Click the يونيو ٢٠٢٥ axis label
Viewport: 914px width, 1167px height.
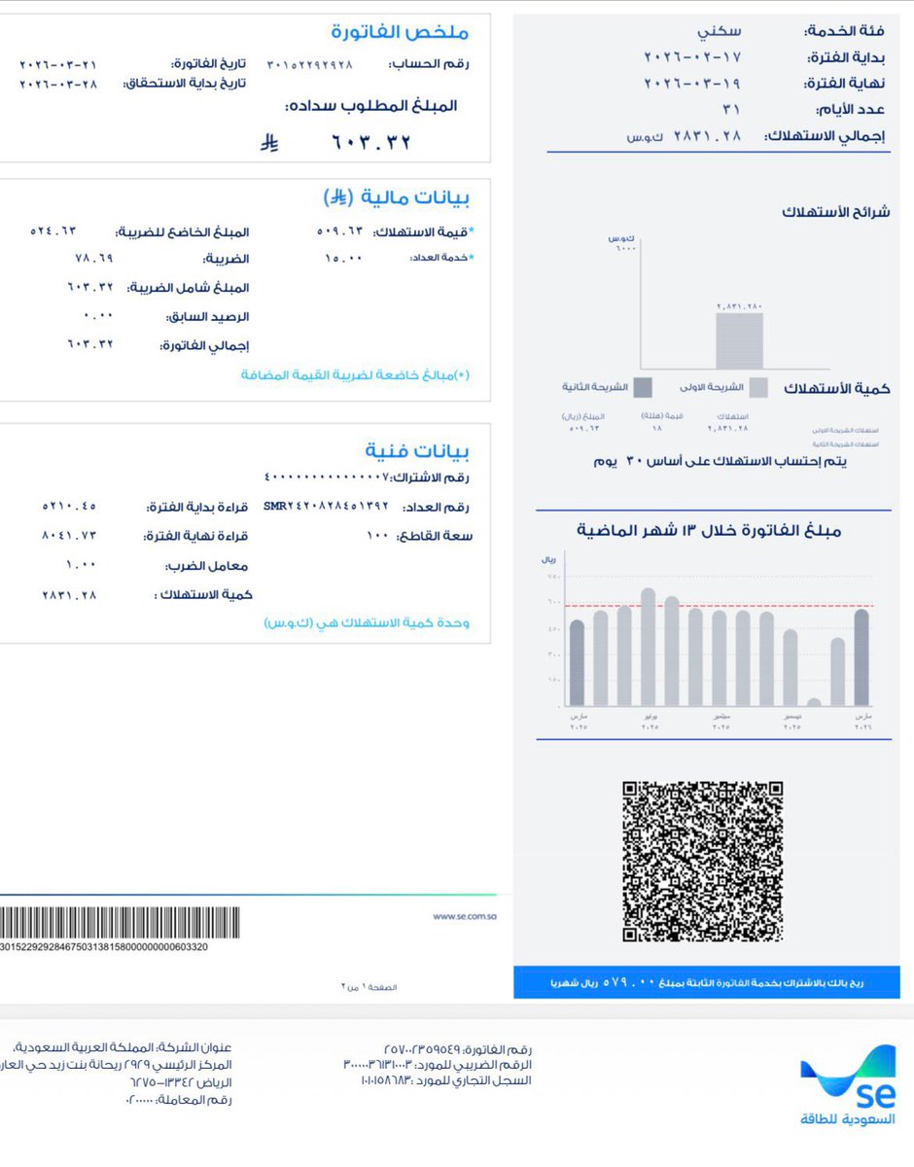pos(649,721)
